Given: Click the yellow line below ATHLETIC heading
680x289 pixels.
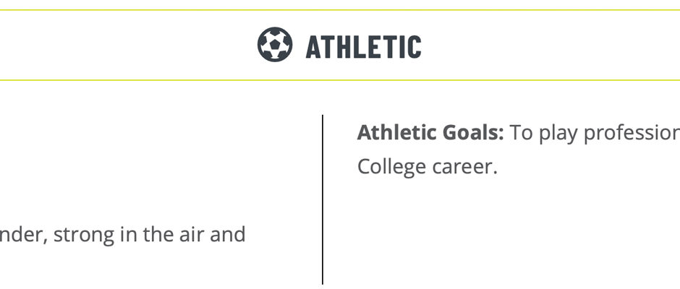Looking at the screenshot, I should (340, 80).
